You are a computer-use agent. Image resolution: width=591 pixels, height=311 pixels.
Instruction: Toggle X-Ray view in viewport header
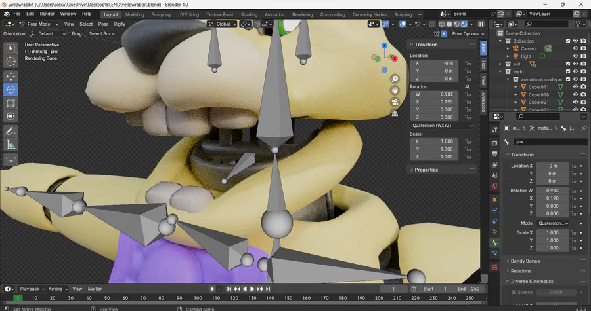(432, 24)
